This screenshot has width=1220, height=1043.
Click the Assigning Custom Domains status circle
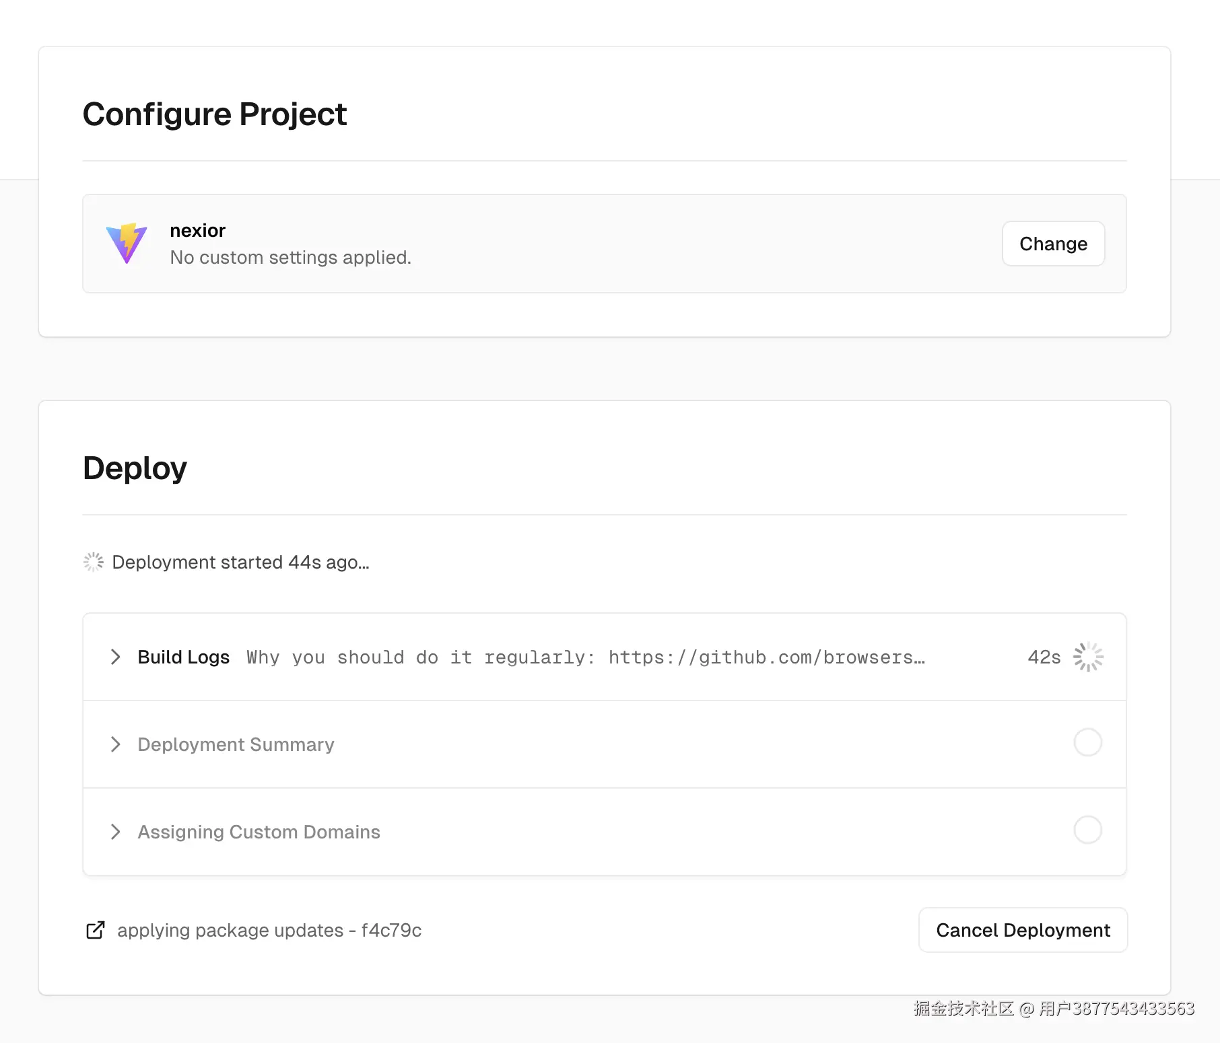pyautogui.click(x=1087, y=830)
